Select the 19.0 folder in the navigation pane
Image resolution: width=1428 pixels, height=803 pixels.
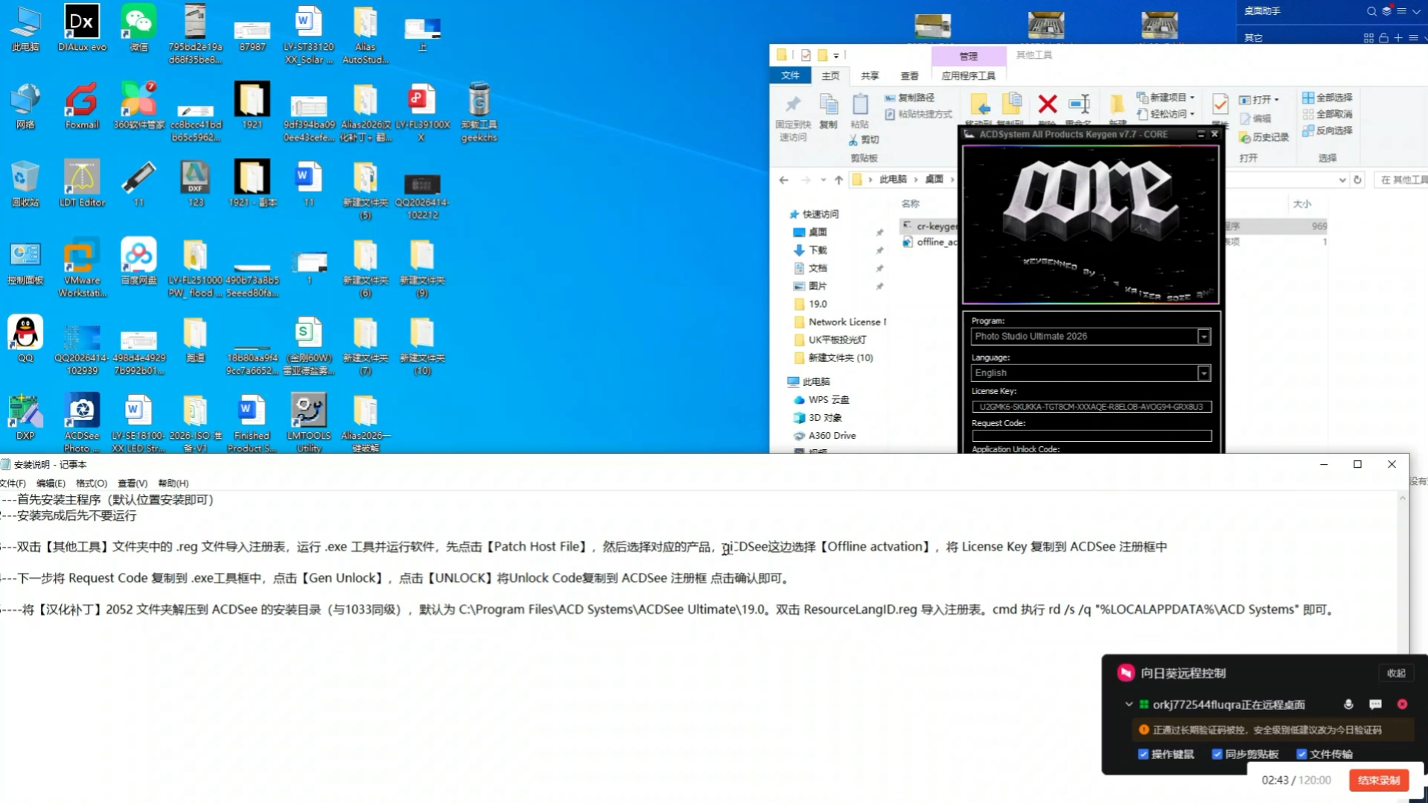click(x=817, y=304)
